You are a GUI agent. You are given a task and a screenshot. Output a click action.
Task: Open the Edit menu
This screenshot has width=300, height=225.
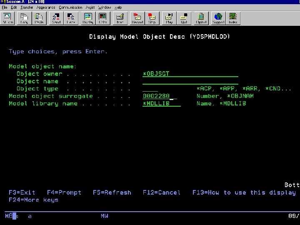[14, 7]
